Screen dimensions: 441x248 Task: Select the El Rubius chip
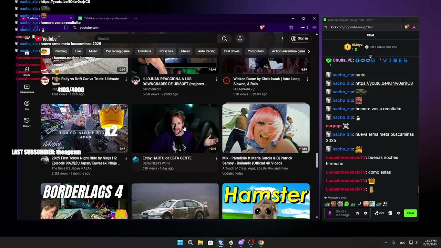coord(144,51)
